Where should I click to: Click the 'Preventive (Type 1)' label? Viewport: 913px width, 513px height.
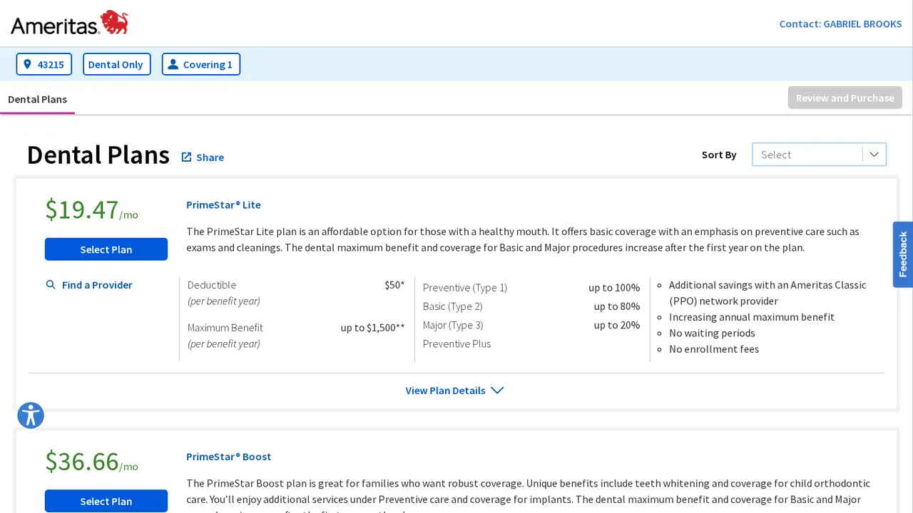click(465, 288)
